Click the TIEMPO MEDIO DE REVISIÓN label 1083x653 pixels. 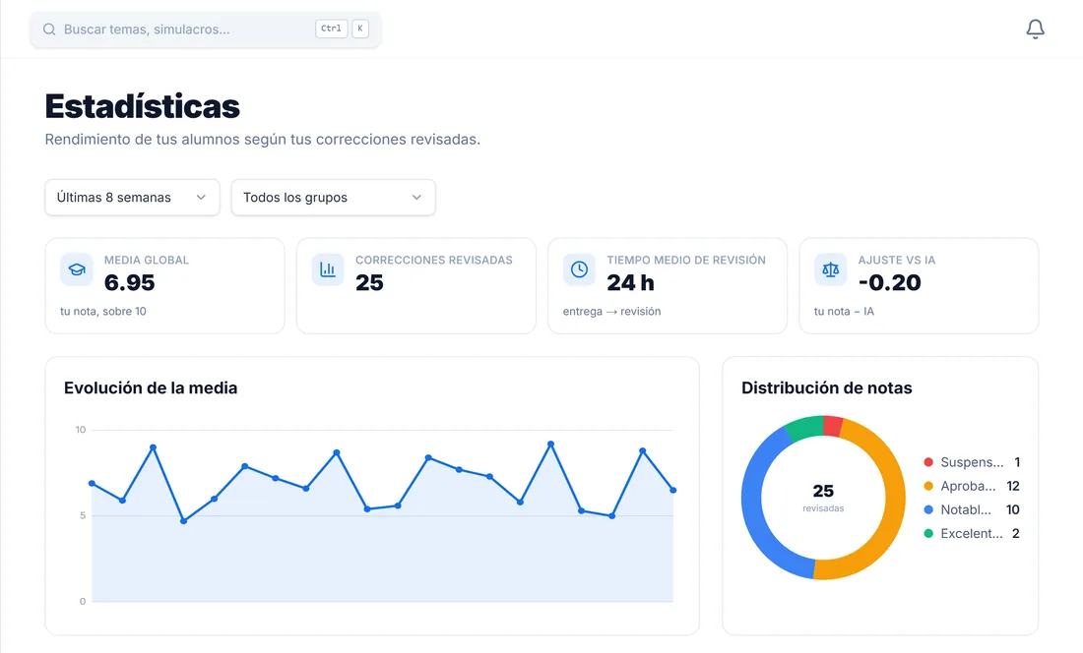tap(686, 260)
